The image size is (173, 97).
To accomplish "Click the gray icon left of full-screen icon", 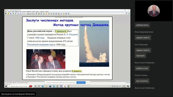I will click(x=127, y=13).
